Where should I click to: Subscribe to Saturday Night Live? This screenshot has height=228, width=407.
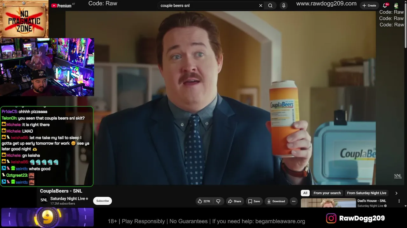pos(102,201)
